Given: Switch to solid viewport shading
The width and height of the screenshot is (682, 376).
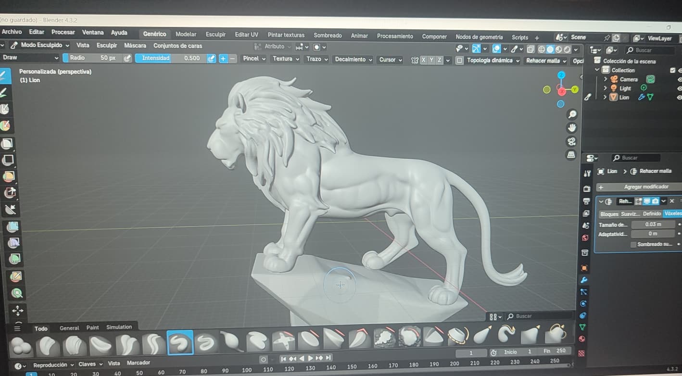Looking at the screenshot, I should pyautogui.click(x=550, y=49).
